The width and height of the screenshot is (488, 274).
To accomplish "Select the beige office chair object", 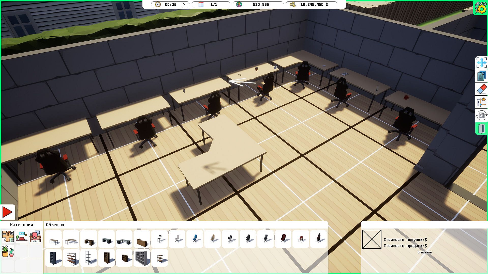I will [x=213, y=239].
